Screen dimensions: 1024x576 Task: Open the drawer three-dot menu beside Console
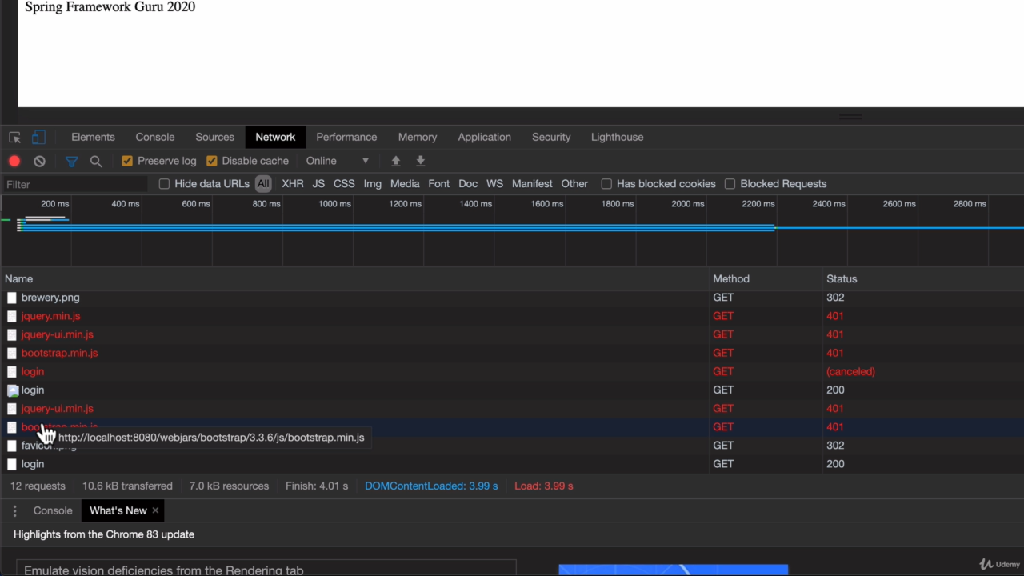(x=14, y=510)
